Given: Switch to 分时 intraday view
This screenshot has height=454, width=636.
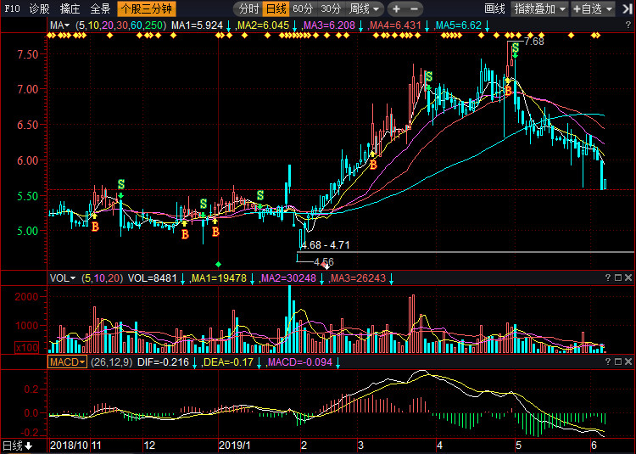Looking at the screenshot, I should point(248,9).
